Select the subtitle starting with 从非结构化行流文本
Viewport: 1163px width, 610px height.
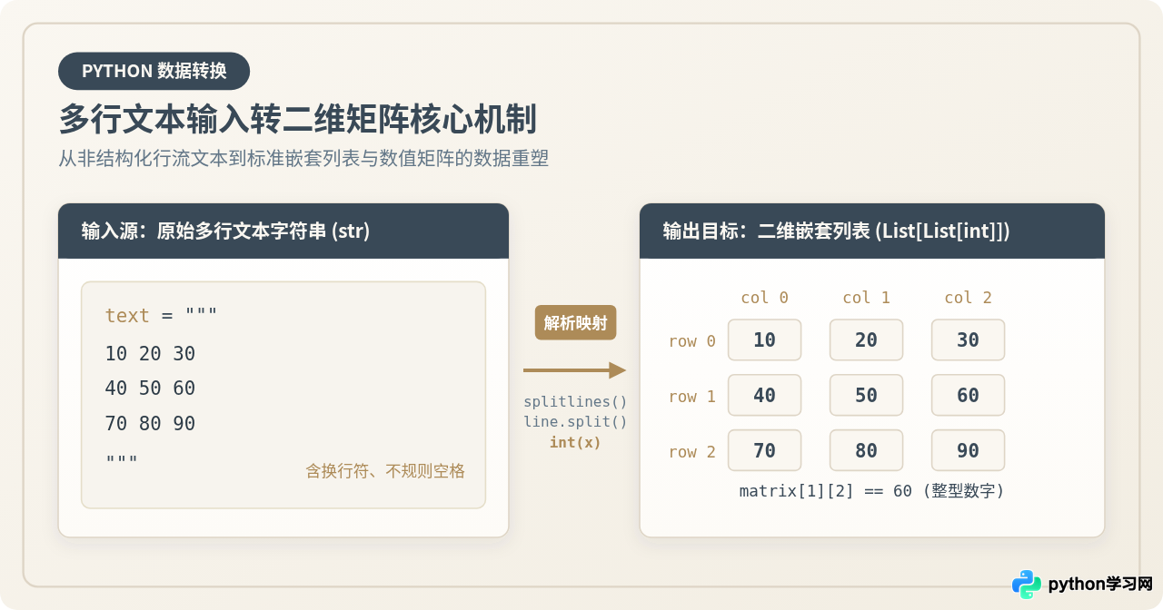point(303,159)
